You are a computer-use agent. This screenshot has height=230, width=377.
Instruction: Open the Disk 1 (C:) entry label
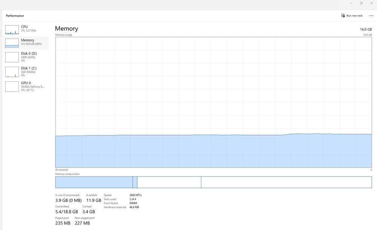pyautogui.click(x=29, y=68)
